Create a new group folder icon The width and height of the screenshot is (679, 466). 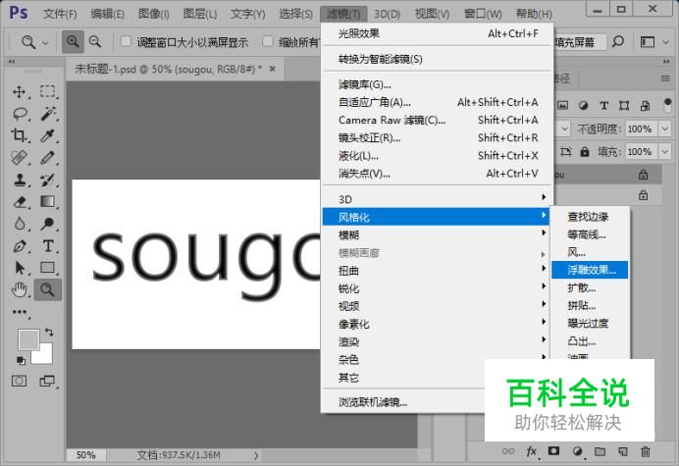600,451
